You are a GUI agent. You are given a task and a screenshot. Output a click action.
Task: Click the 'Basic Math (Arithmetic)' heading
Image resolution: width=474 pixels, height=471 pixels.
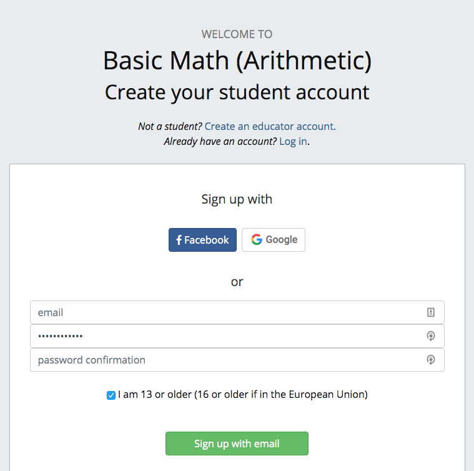[237, 61]
